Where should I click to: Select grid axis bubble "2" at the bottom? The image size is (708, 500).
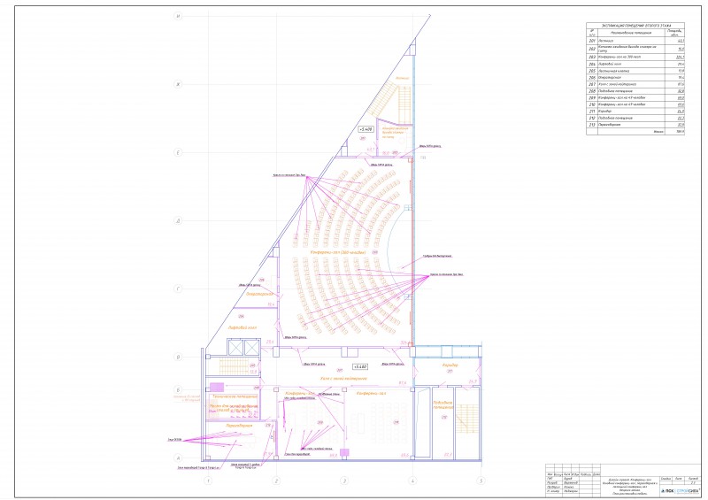276,481
